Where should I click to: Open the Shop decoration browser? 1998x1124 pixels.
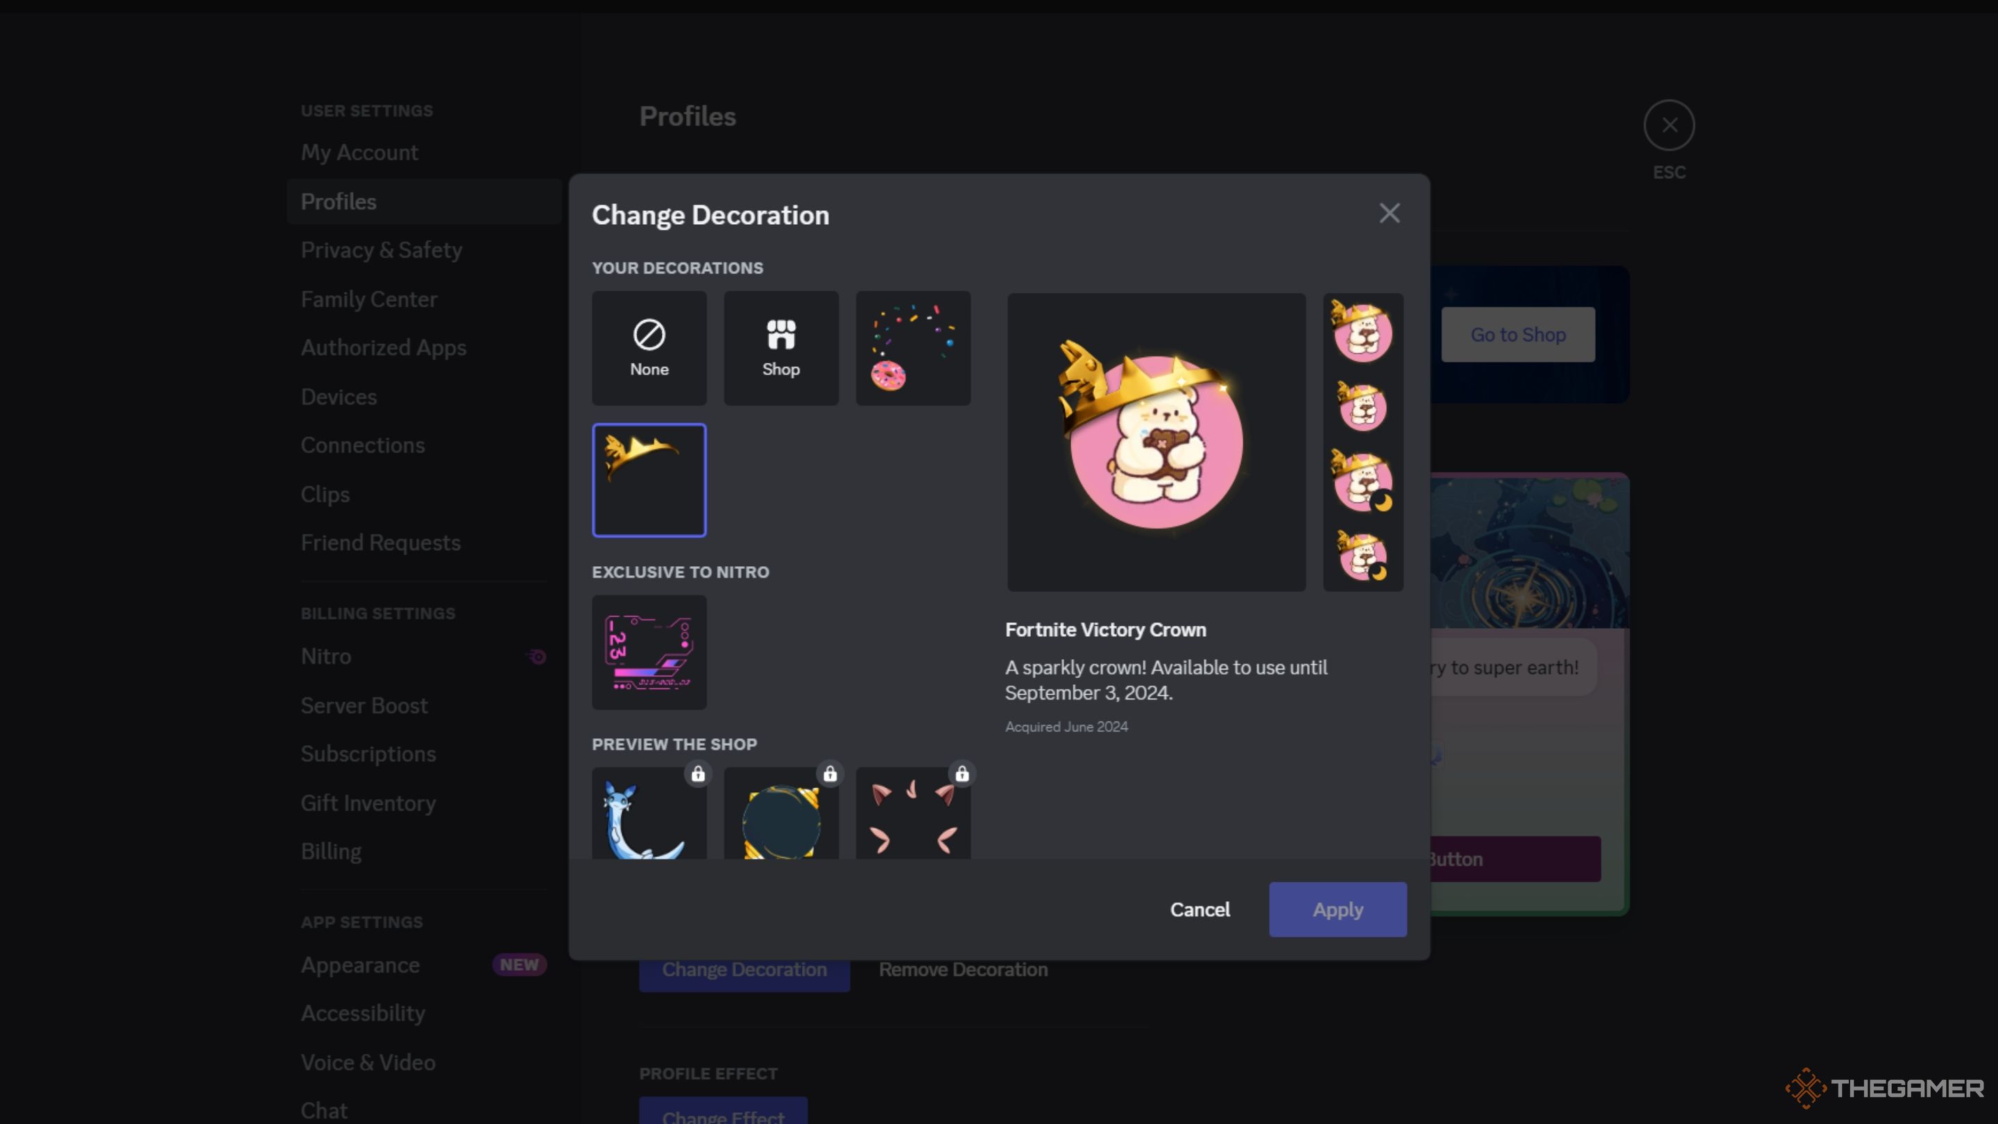tap(780, 347)
